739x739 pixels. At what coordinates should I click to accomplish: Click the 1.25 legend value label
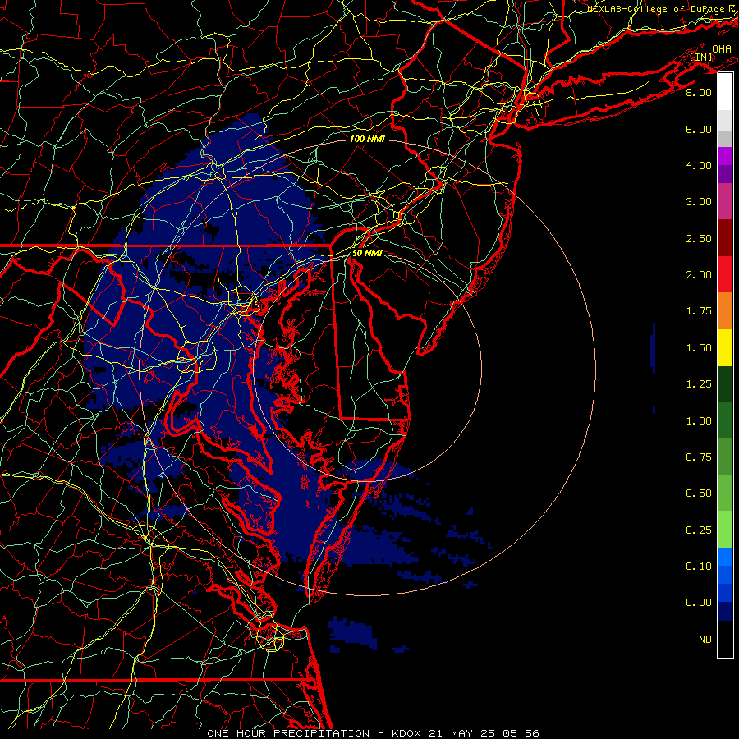[699, 384]
